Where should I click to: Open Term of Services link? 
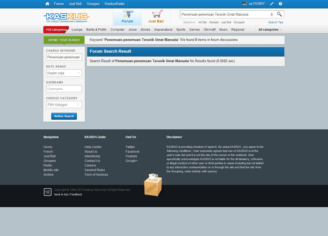pyautogui.click(x=96, y=175)
